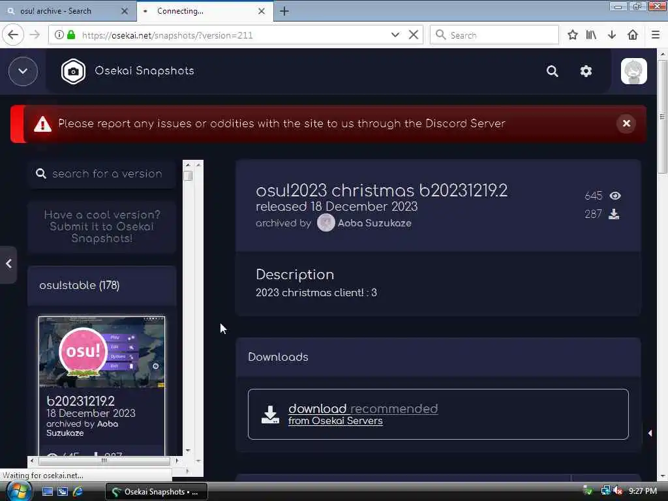Open site settings gear icon

586,71
